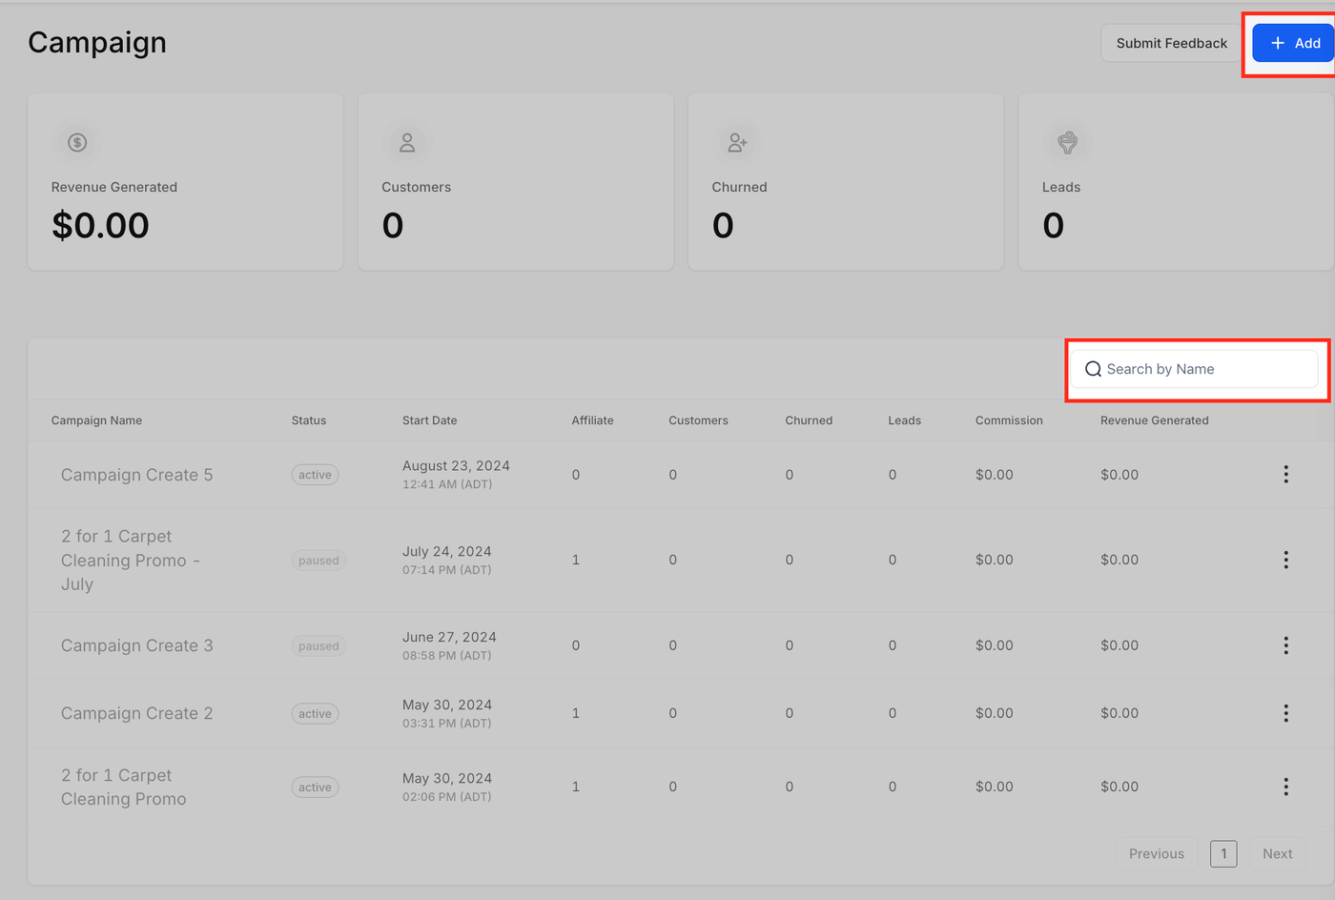This screenshot has width=1335, height=900.
Task: Click the dollar icon in Revenue Generated card
Action: coord(77,143)
